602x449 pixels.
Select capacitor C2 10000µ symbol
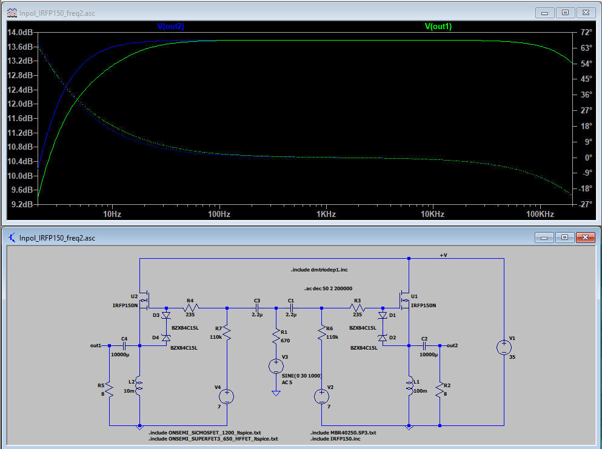click(424, 345)
